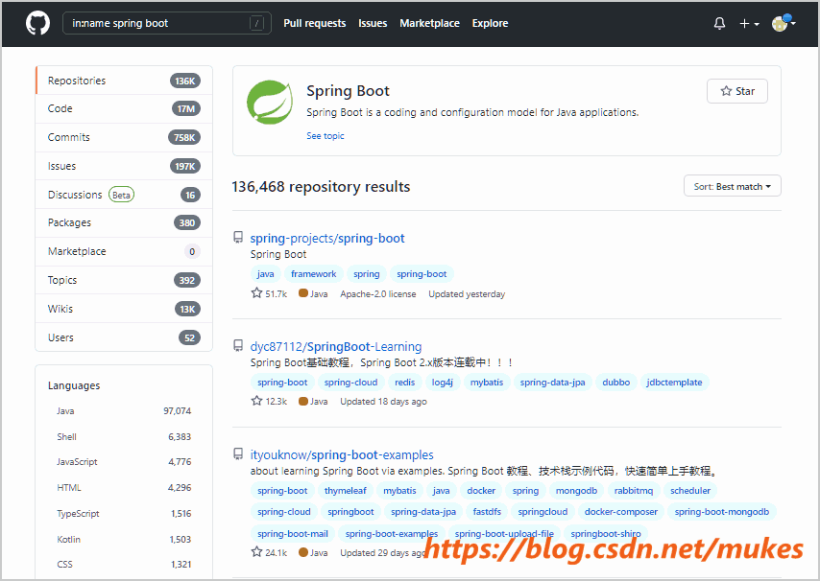Screen dimensions: 820x581
Task: Filter by CSS language
Action: click(x=124, y=564)
